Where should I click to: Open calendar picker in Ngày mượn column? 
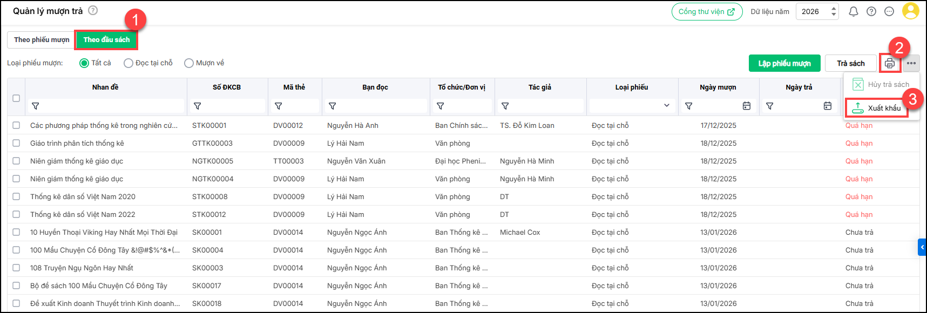pos(747,106)
